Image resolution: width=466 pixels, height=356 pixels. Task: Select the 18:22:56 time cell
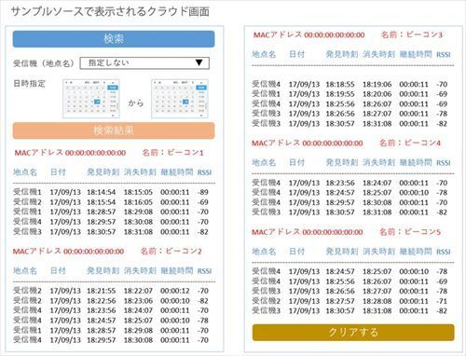[x=102, y=301]
